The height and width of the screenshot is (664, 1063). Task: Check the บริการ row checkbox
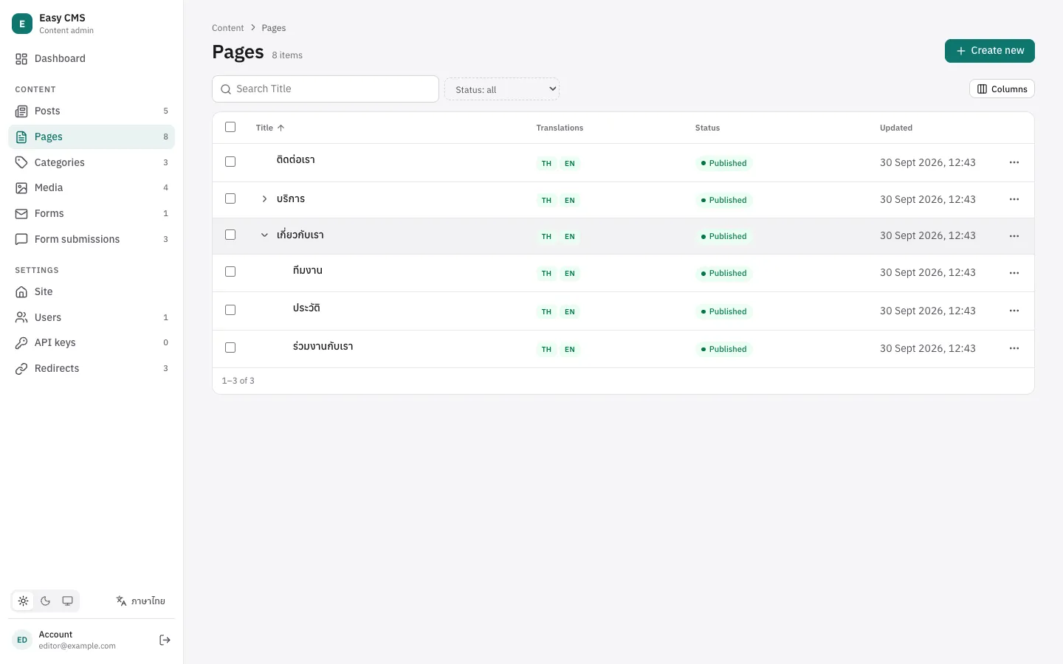pyautogui.click(x=230, y=198)
